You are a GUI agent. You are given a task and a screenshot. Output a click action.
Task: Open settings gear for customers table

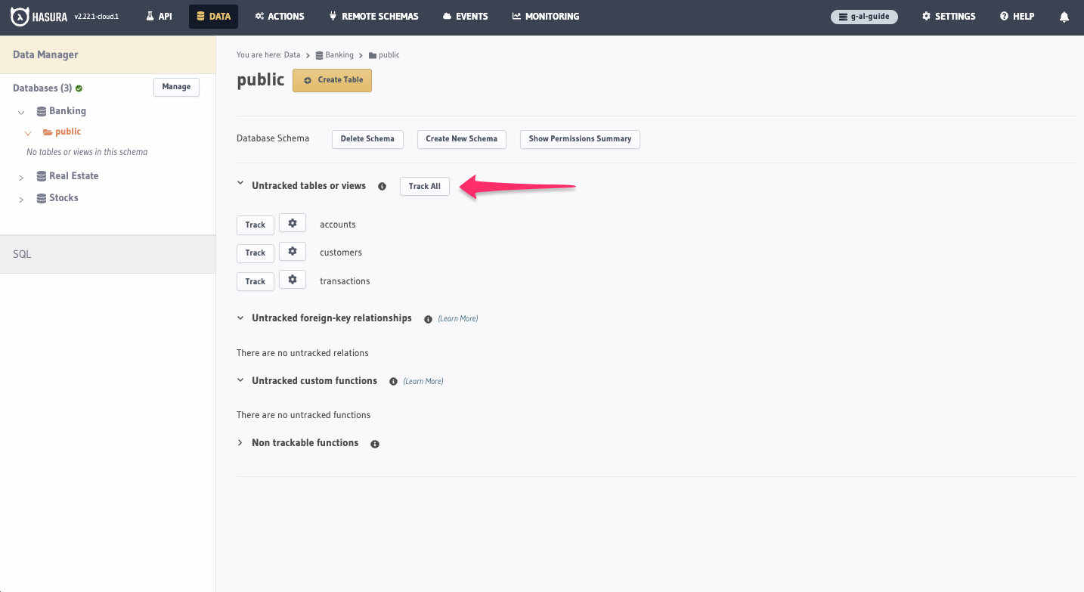click(293, 251)
